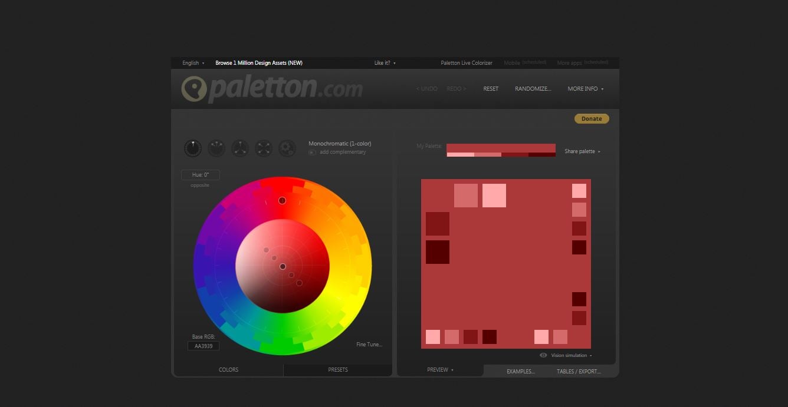This screenshot has width=788, height=407.
Task: Click the Mobile (scheduled) link
Action: tap(525, 63)
